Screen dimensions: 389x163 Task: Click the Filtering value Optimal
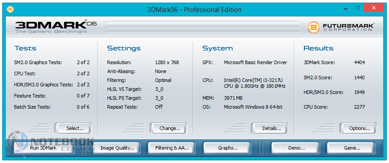point(163,80)
